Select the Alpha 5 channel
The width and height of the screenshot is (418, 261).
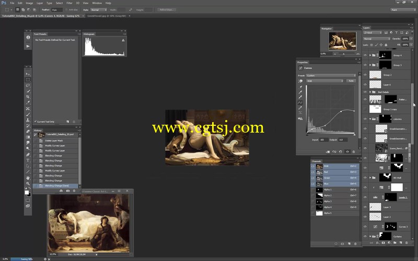[335, 213]
